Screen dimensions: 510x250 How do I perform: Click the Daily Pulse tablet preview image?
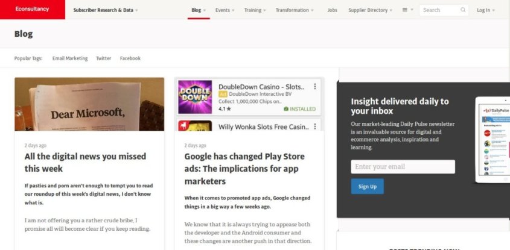[x=493, y=140]
